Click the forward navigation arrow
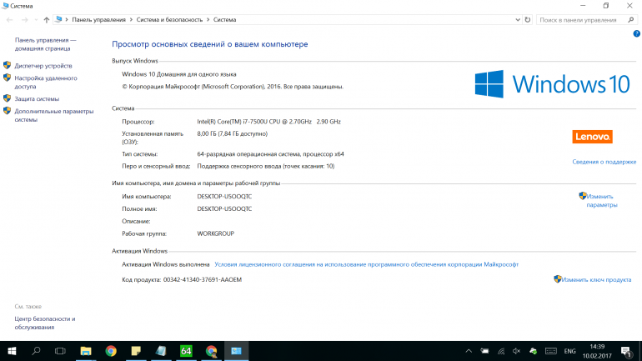 [x=24, y=20]
